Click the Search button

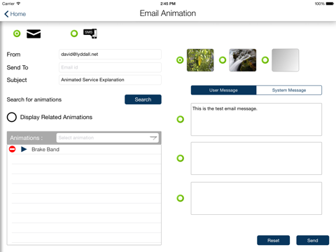point(143,99)
